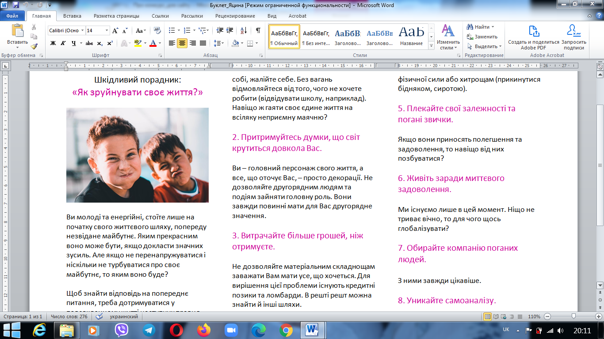Screen dimensions: 604x339
Task: Click the Заменить button
Action: click(486, 37)
